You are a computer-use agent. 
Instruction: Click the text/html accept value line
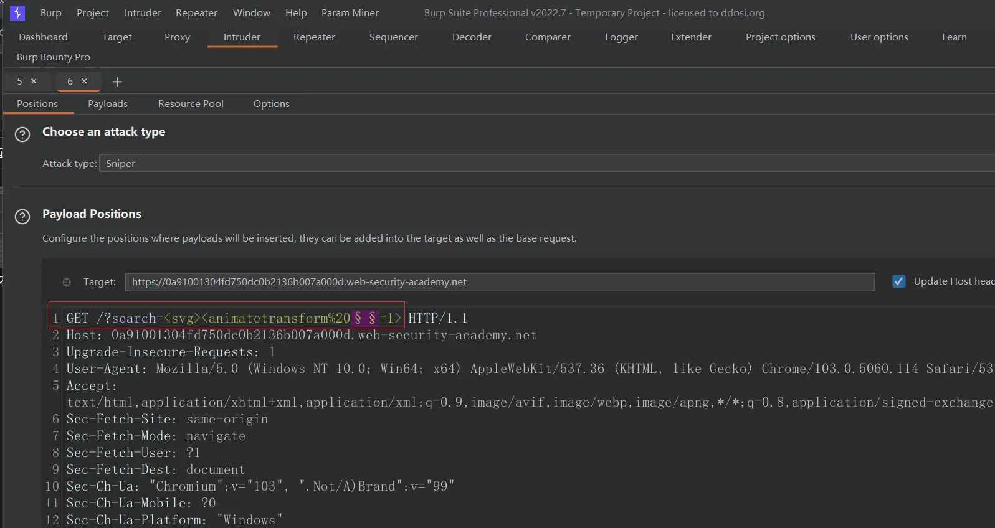[530, 402]
